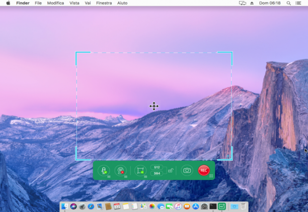Open the Modifica menu
308x212 pixels.
point(55,3)
